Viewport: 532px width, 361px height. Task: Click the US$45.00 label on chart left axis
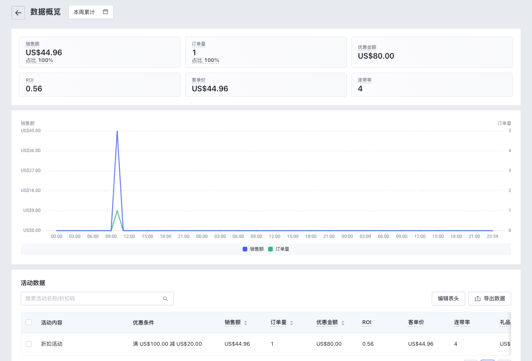[x=31, y=130]
